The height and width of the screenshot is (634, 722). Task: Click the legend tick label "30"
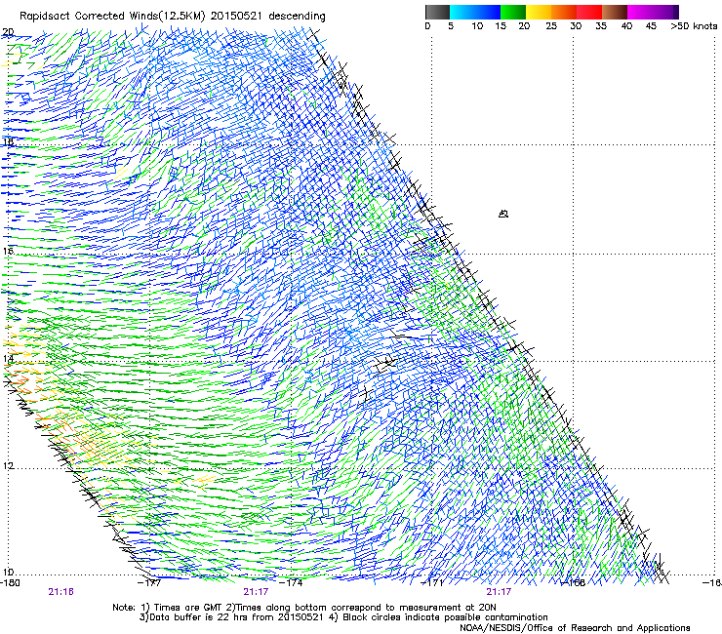click(576, 26)
